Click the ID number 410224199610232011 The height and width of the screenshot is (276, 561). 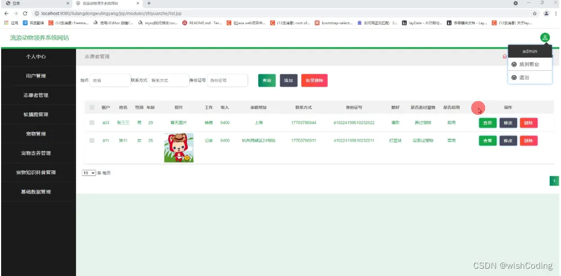tap(354, 141)
